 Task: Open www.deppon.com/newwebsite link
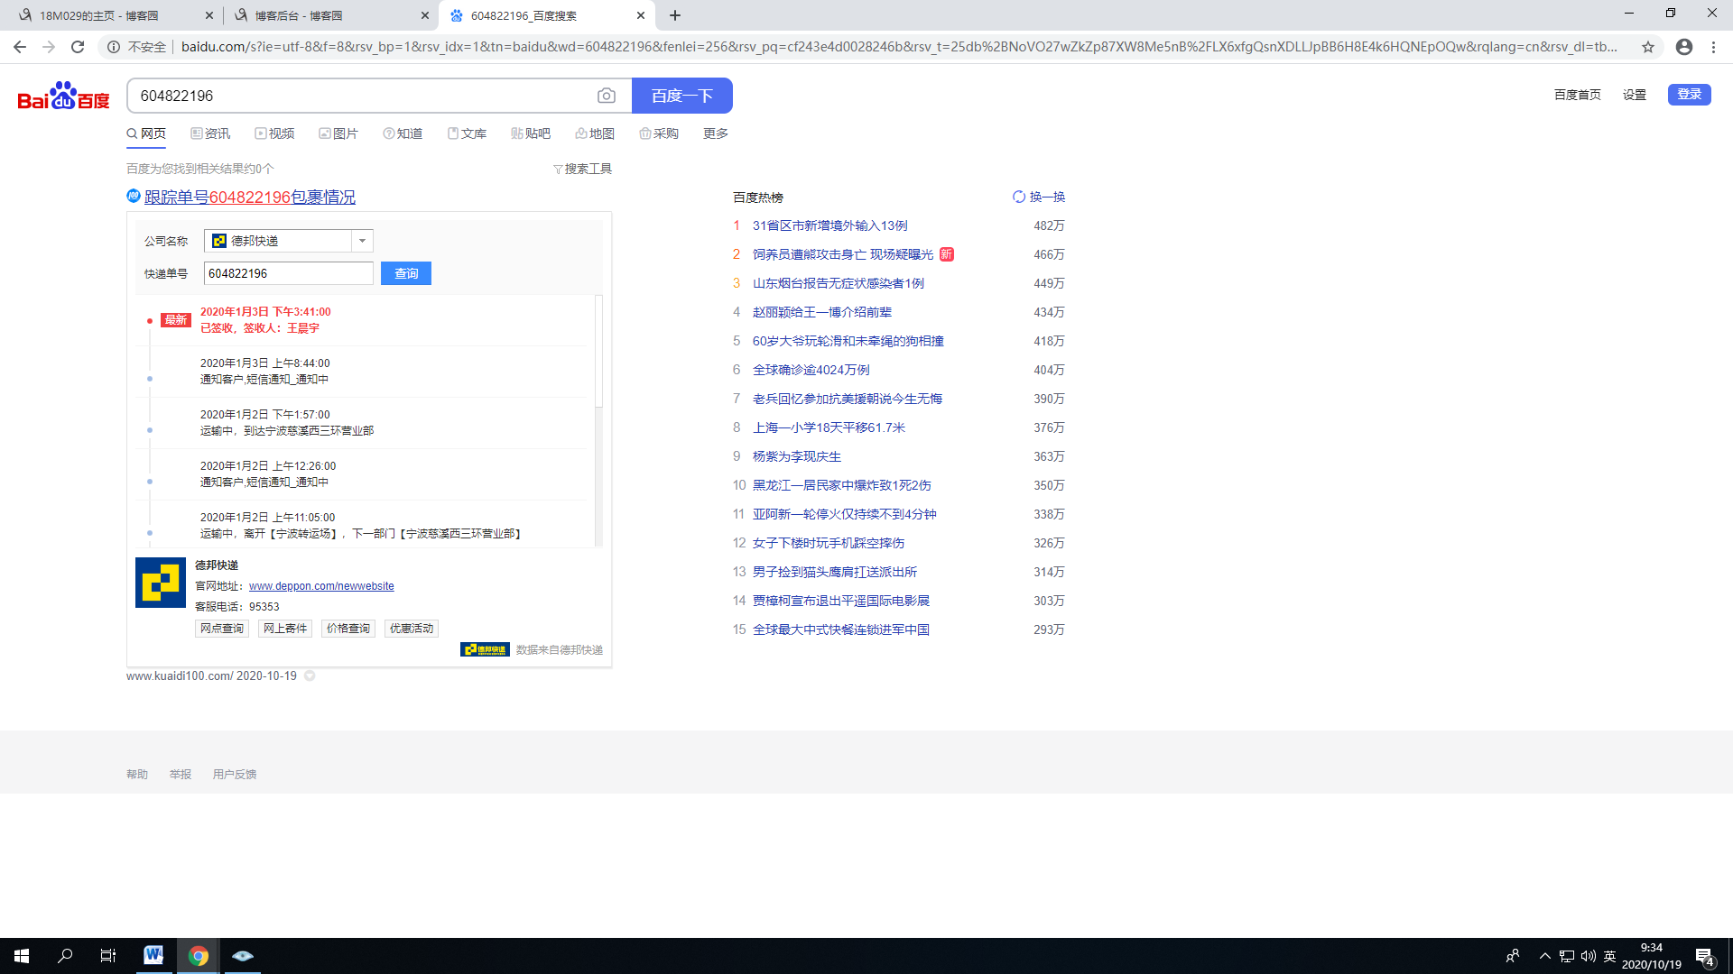[321, 586]
